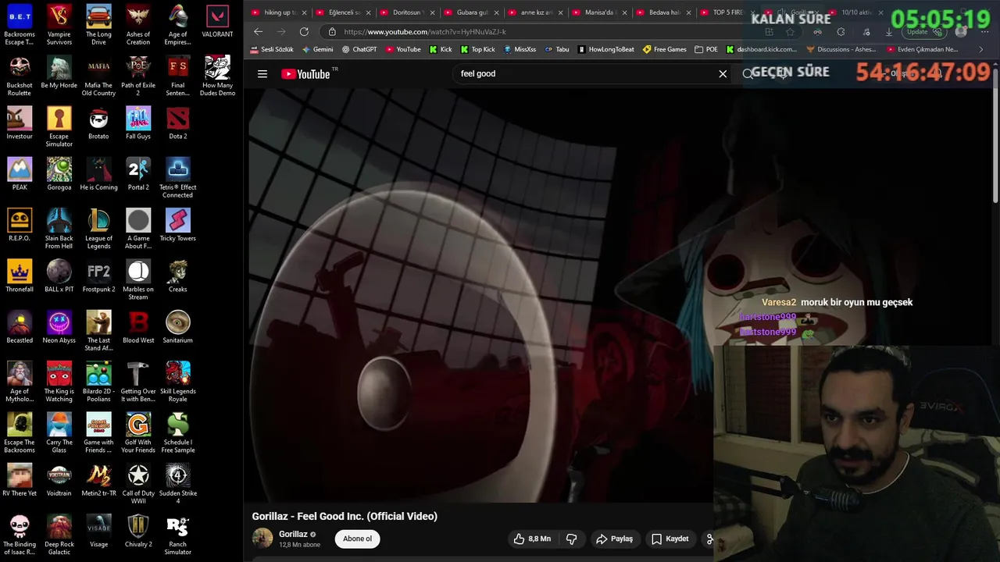Launch Tetris Effect Connected icon

(x=178, y=178)
